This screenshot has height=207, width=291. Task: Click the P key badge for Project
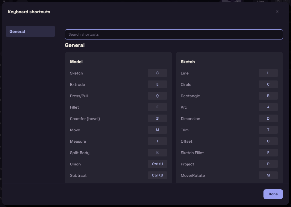(x=268, y=164)
